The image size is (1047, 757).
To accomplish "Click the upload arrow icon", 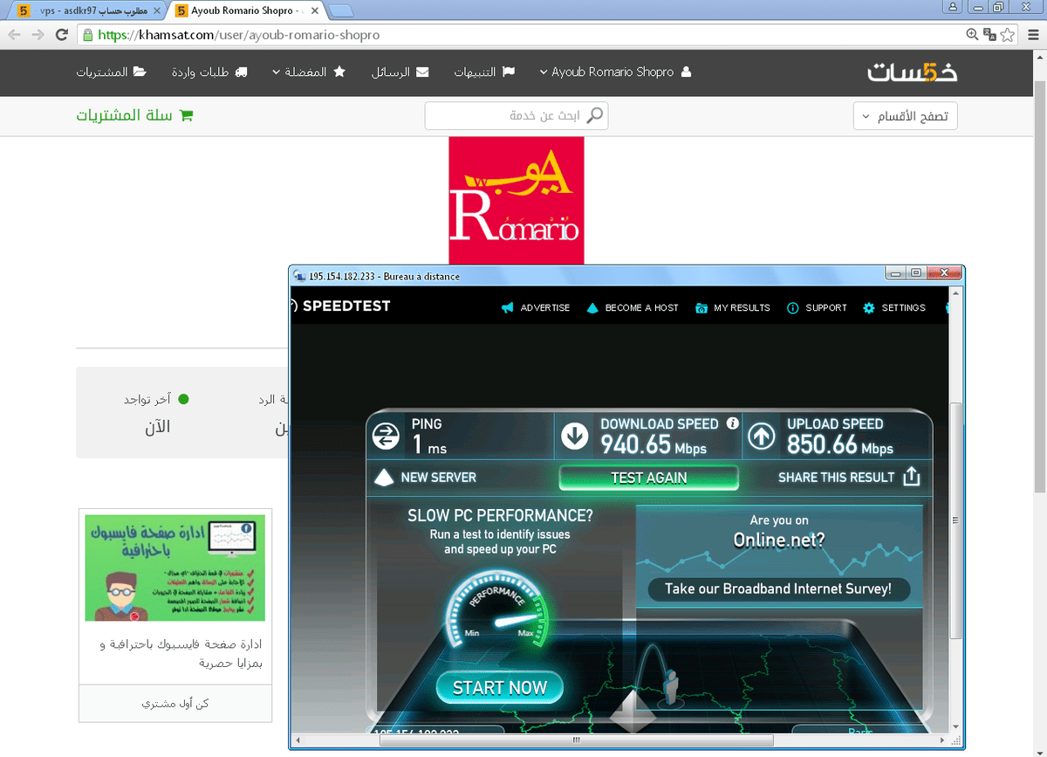I will click(x=762, y=436).
